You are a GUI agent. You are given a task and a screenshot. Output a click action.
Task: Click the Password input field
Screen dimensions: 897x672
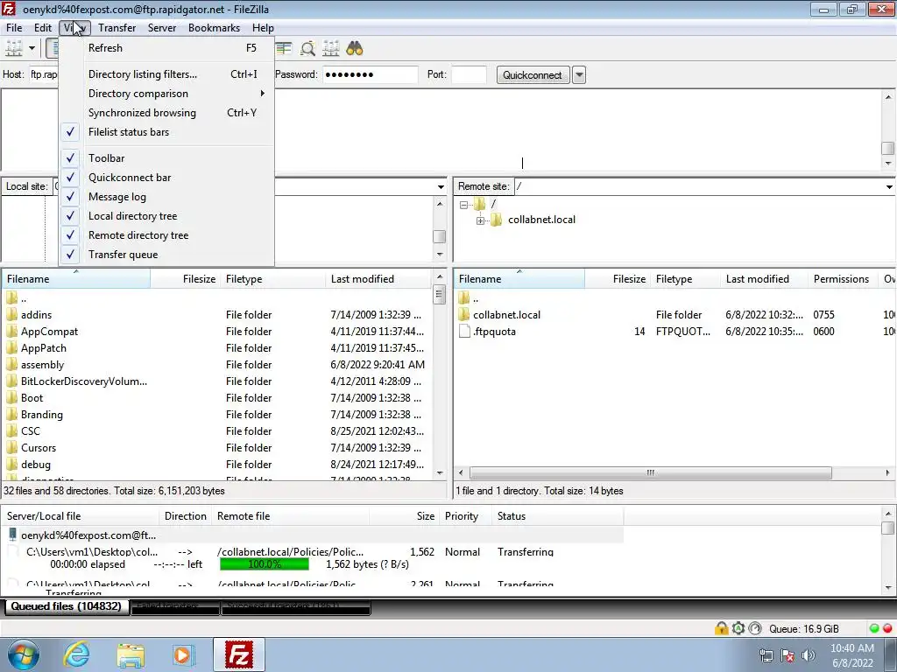click(371, 75)
